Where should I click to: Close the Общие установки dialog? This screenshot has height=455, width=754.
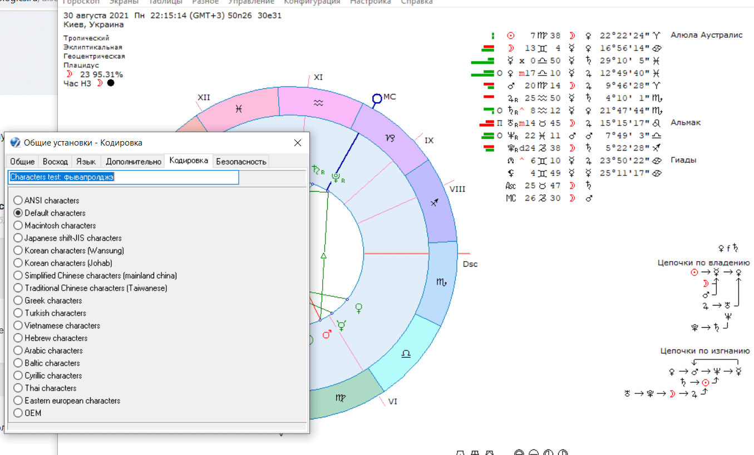pos(298,143)
